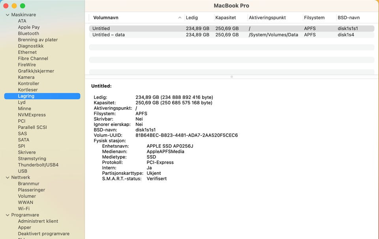Image resolution: width=379 pixels, height=239 pixels.
Task: Select USB in sidebar
Action: click(x=23, y=171)
